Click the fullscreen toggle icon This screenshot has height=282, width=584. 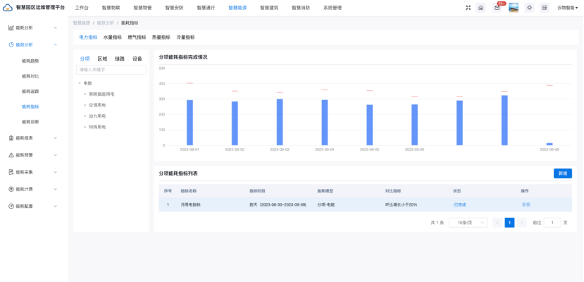[x=468, y=8]
